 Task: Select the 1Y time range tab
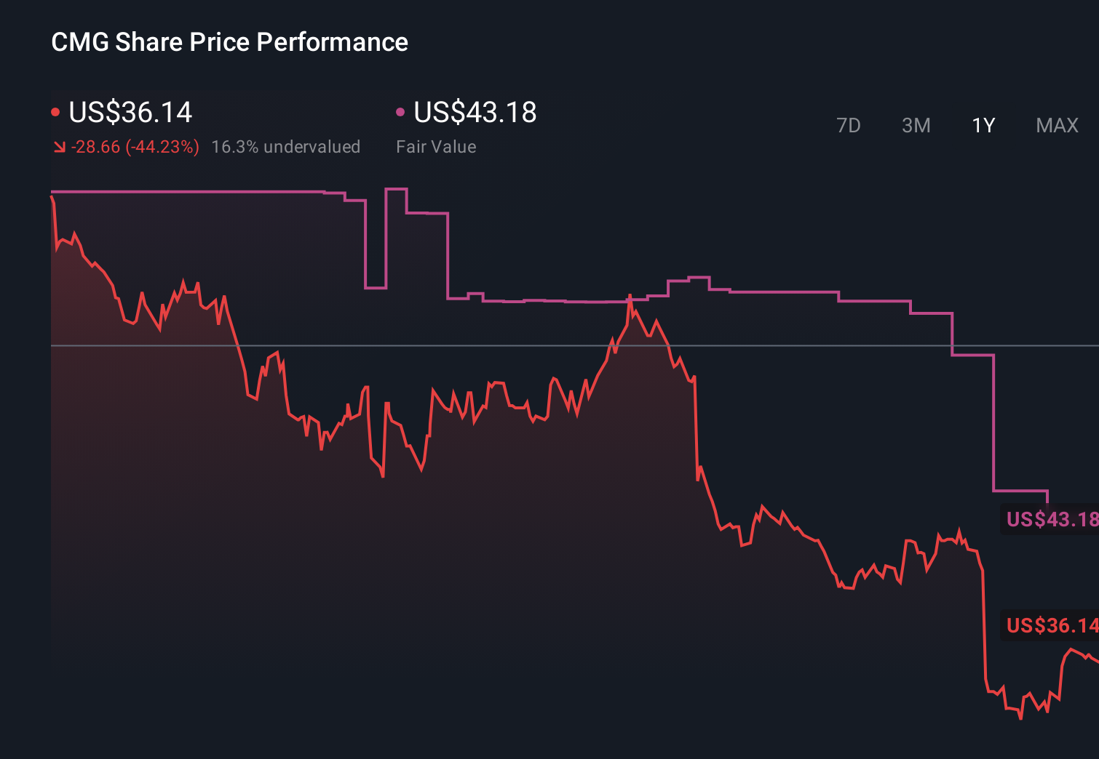coord(983,125)
